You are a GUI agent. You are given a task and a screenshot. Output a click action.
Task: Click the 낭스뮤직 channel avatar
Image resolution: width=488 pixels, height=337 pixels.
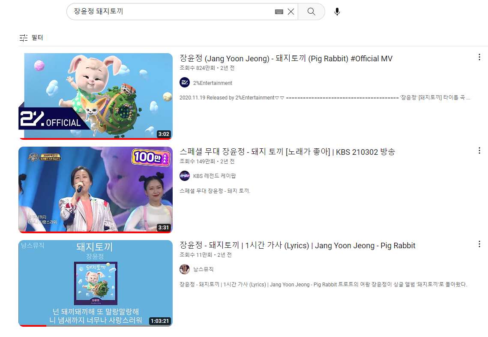click(185, 269)
